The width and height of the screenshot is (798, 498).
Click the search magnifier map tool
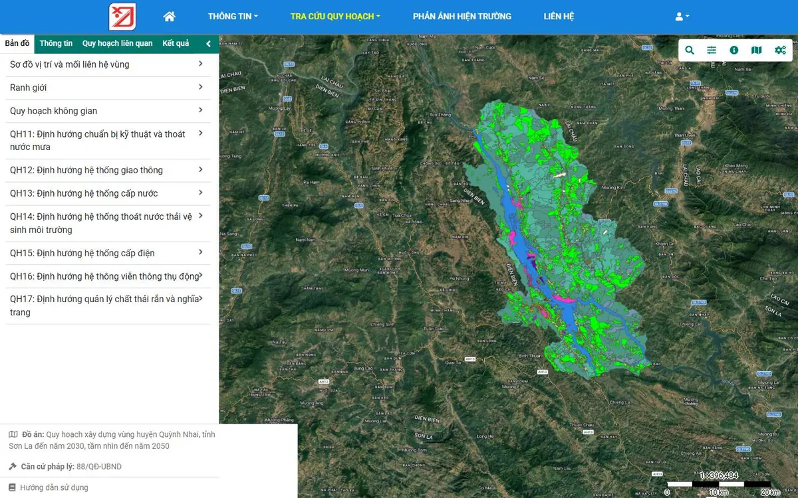point(690,50)
